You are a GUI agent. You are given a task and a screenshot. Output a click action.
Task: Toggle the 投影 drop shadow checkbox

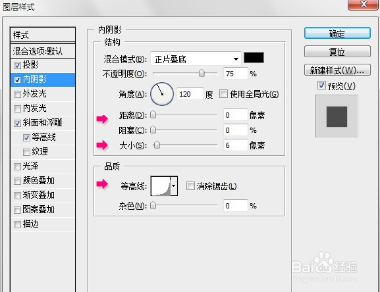[x=17, y=65]
